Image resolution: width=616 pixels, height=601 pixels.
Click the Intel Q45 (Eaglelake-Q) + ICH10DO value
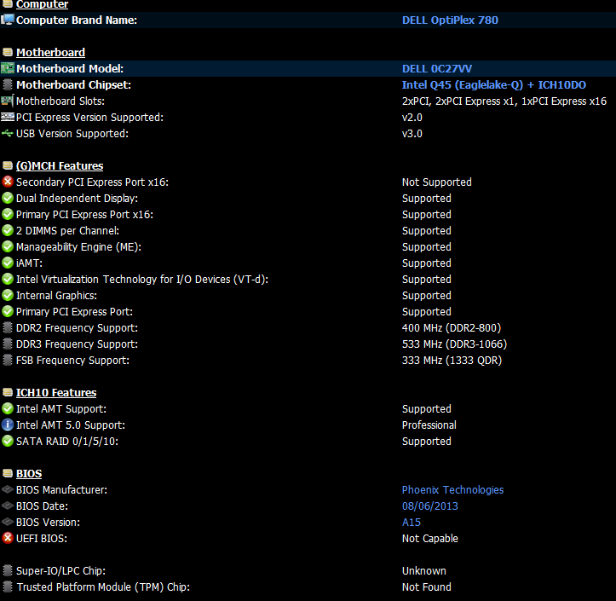click(x=494, y=85)
